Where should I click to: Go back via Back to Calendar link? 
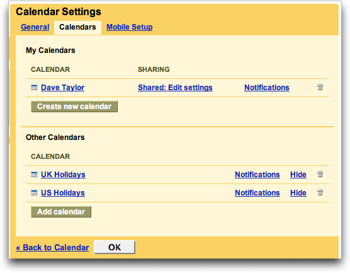coord(52,248)
